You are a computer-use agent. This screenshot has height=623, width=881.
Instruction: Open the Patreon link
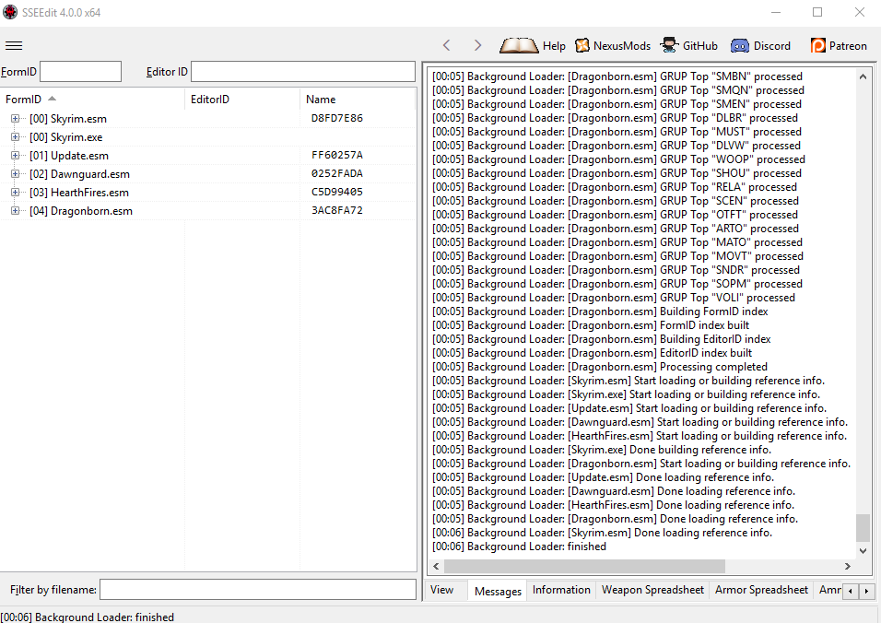[x=839, y=45]
